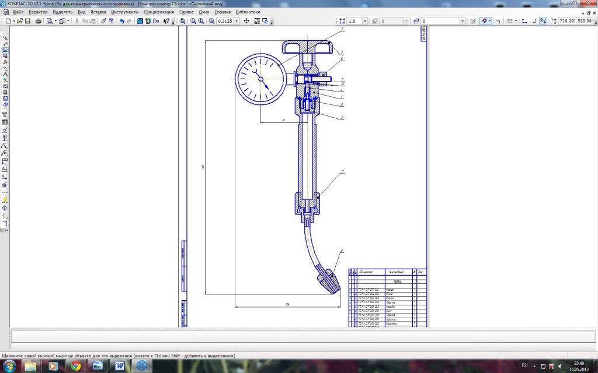Expand the print preview dropdown arrow
The height and width of the screenshot is (373, 598).
[55, 21]
